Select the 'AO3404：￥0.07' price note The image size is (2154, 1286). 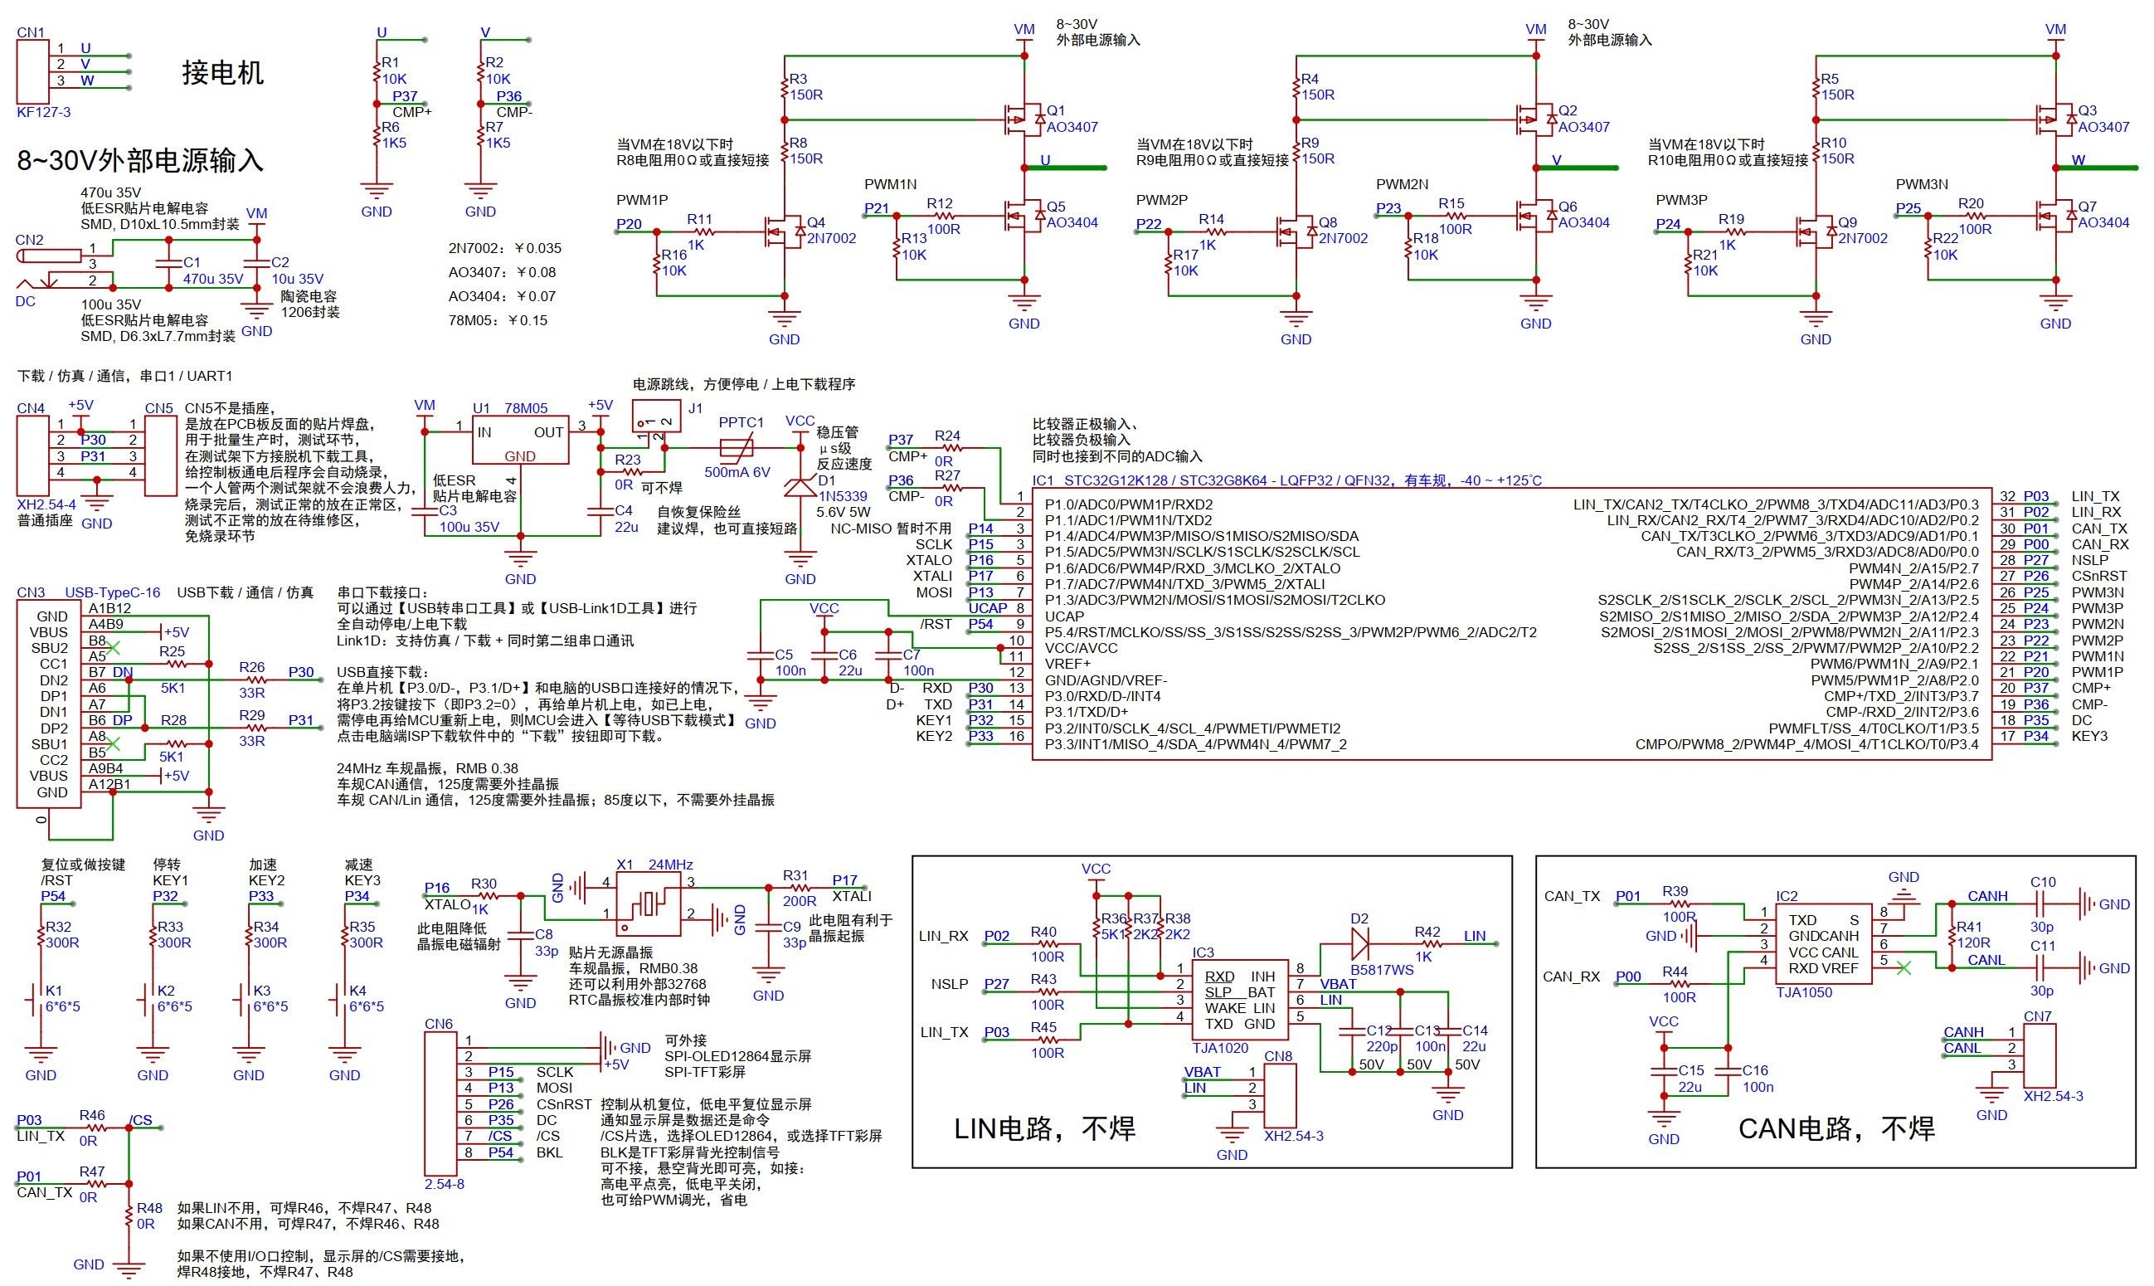pos(502,296)
